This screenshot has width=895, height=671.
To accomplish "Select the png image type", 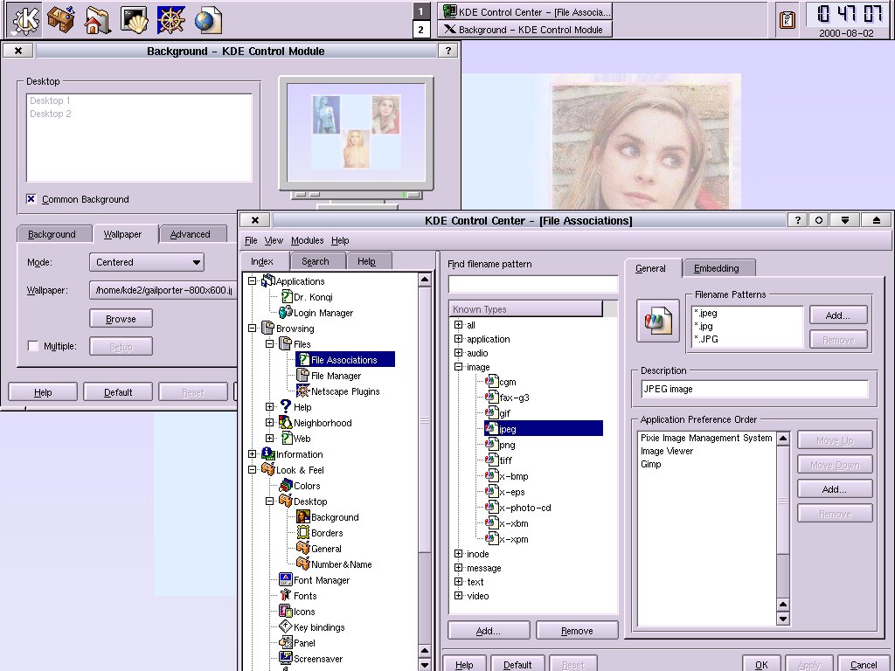I will pyautogui.click(x=507, y=445).
